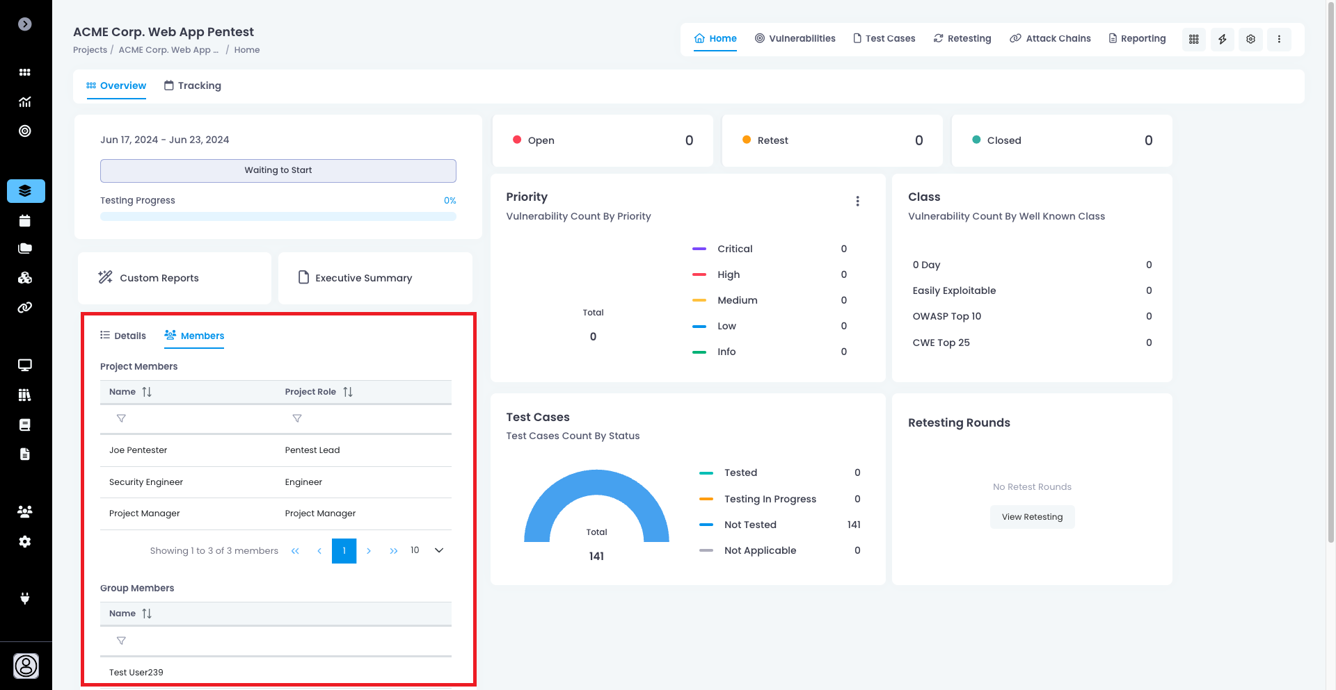Click the lightning bolt icon in top toolbar
1336x690 pixels.
point(1222,39)
